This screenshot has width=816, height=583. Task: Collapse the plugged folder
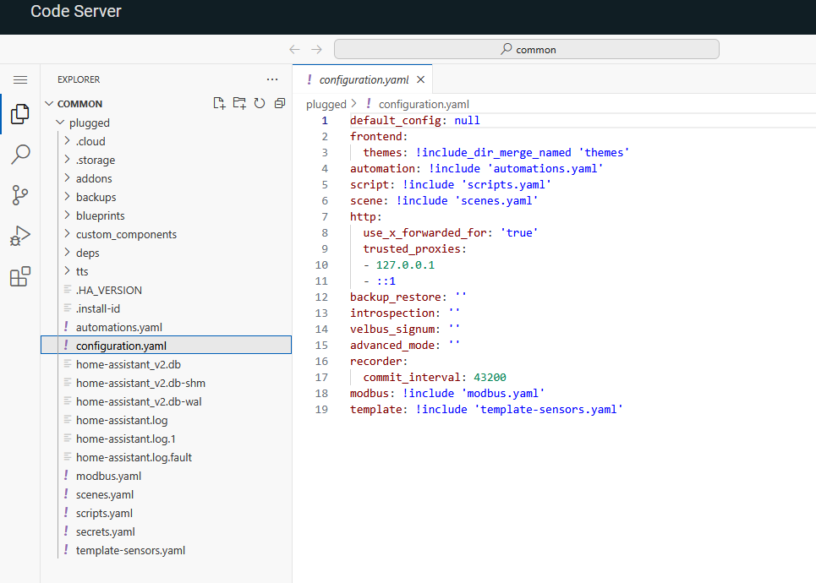pos(89,123)
